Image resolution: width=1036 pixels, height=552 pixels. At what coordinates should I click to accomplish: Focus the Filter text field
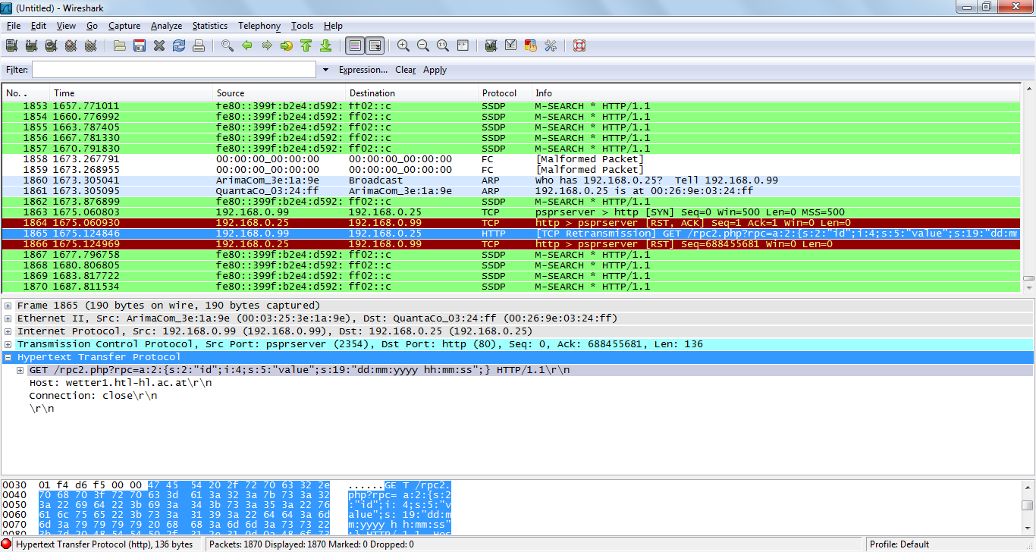coord(174,70)
